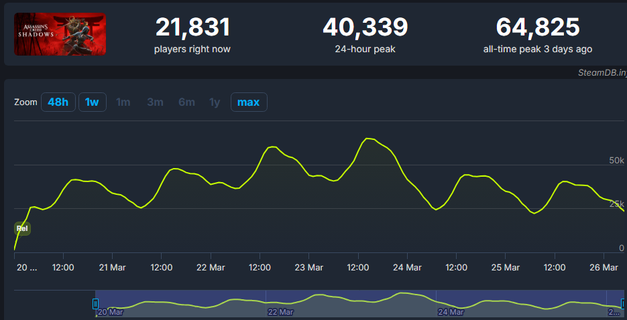
Task: Click the all-time peak 3 days ago text
Action: pos(538,49)
